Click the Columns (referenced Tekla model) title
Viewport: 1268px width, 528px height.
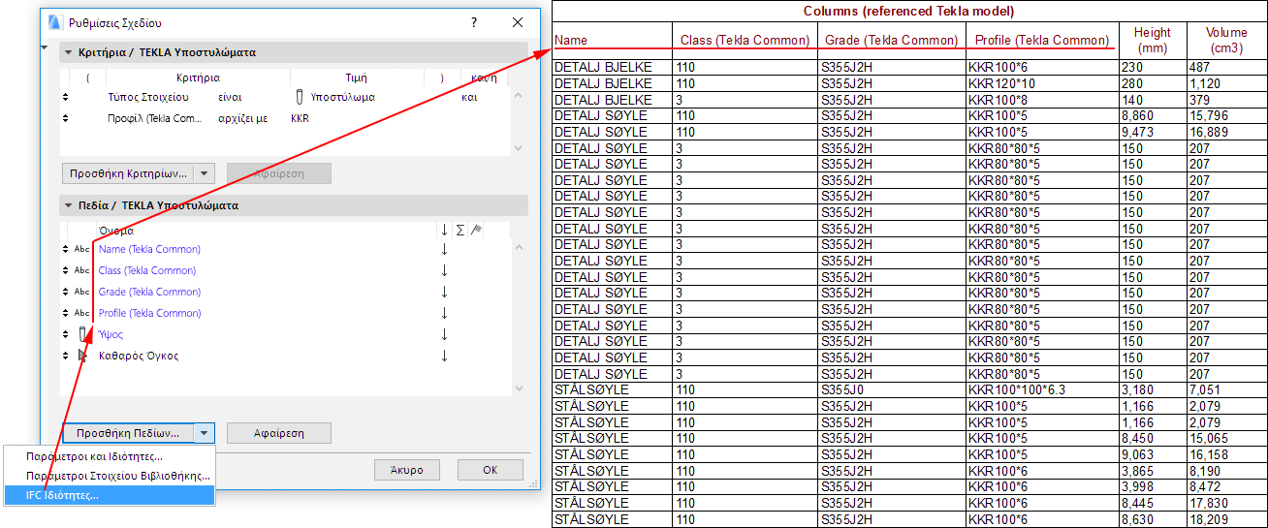tap(908, 12)
